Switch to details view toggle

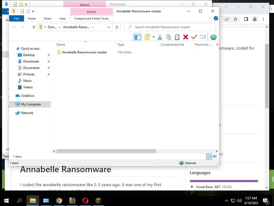coord(209,156)
